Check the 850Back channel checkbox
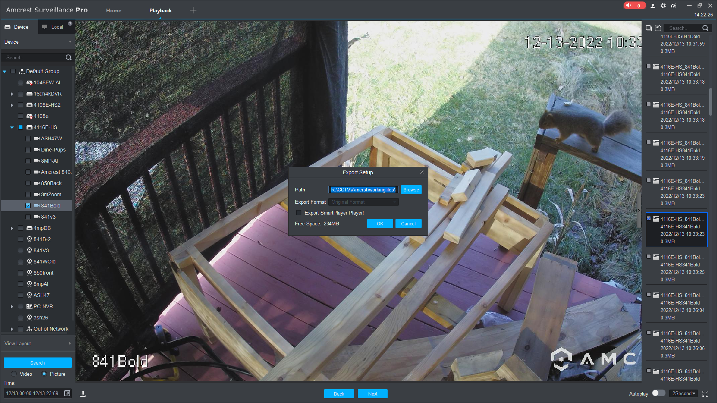Image resolution: width=717 pixels, height=403 pixels. point(28,183)
